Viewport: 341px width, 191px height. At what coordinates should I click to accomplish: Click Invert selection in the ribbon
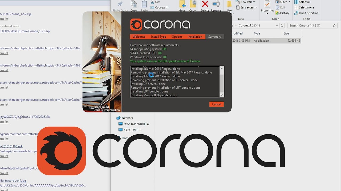[306, 13]
